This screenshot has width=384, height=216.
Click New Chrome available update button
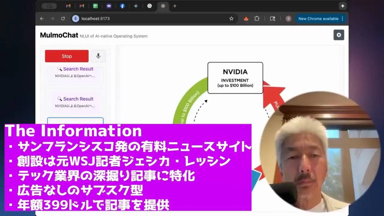pos(318,19)
